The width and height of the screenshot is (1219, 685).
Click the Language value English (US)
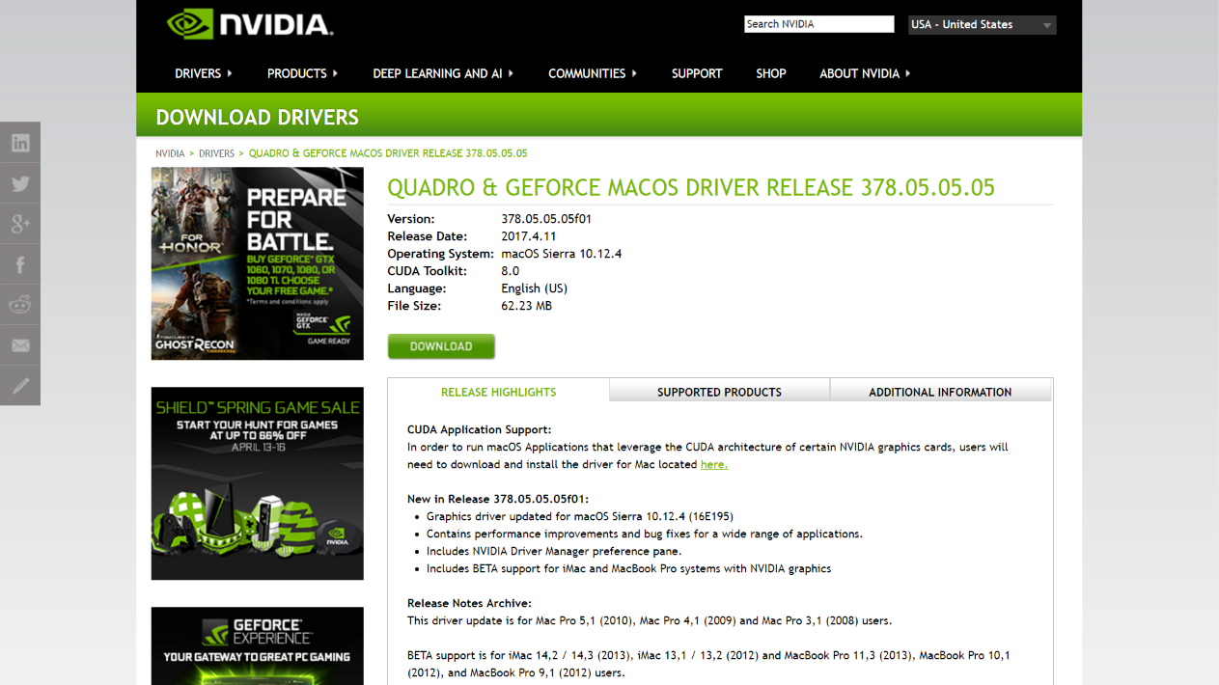click(535, 288)
